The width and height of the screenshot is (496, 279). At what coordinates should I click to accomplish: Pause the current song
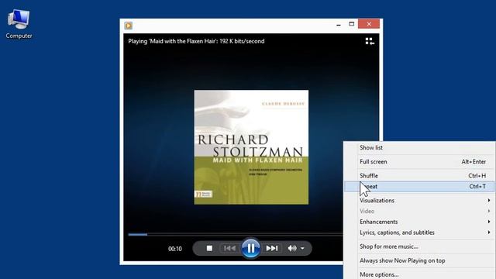pos(251,248)
